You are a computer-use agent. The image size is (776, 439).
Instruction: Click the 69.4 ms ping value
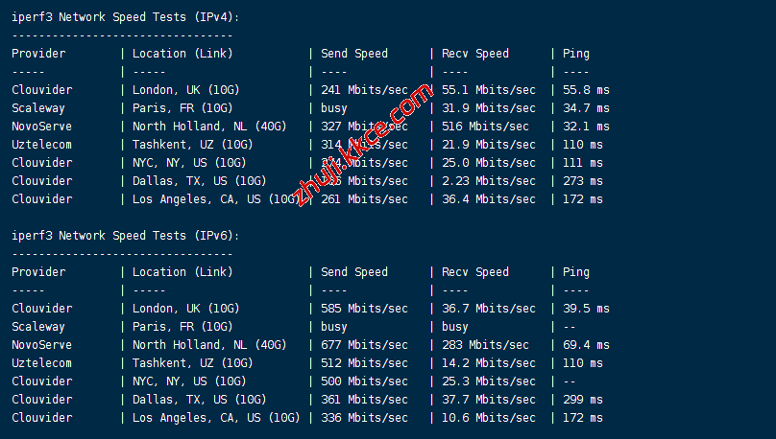[x=586, y=345]
